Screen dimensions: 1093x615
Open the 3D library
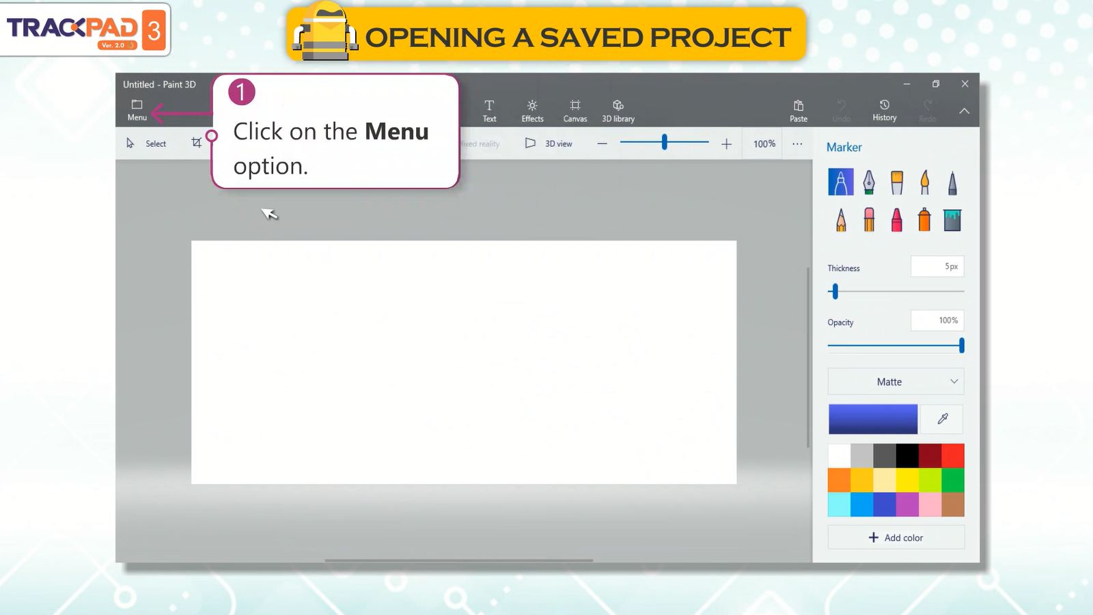(x=618, y=110)
